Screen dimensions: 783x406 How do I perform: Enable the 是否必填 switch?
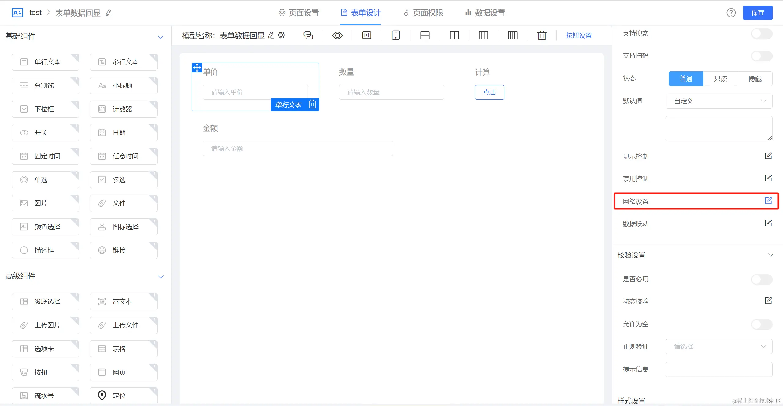[x=762, y=279]
